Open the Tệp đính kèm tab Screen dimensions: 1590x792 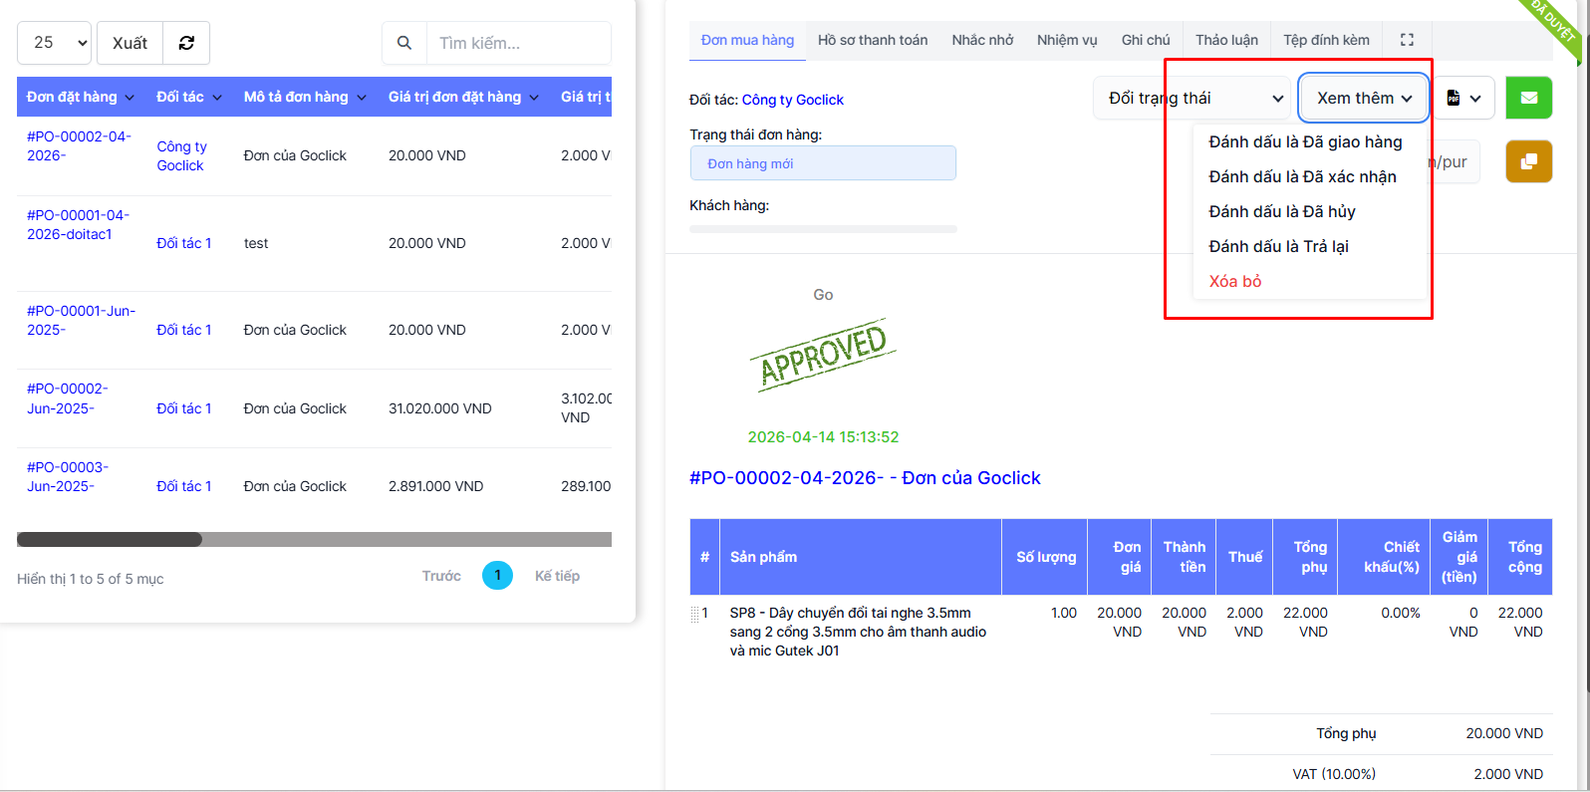tap(1325, 40)
